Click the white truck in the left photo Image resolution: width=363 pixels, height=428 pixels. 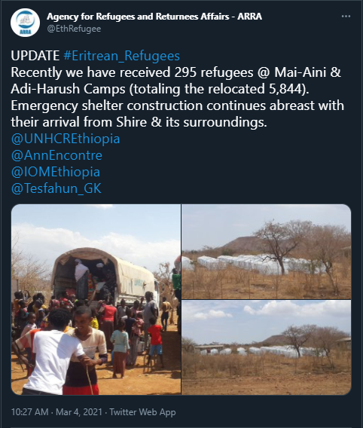(x=106, y=277)
